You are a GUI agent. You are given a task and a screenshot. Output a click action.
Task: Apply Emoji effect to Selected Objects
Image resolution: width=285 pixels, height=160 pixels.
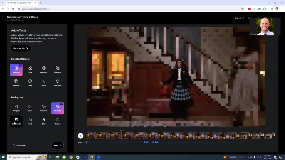click(30, 83)
